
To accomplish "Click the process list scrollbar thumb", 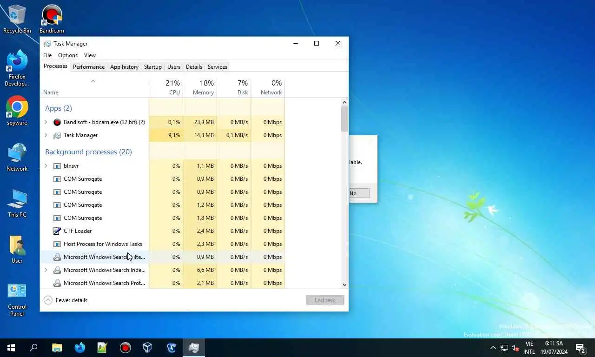I will [344, 119].
